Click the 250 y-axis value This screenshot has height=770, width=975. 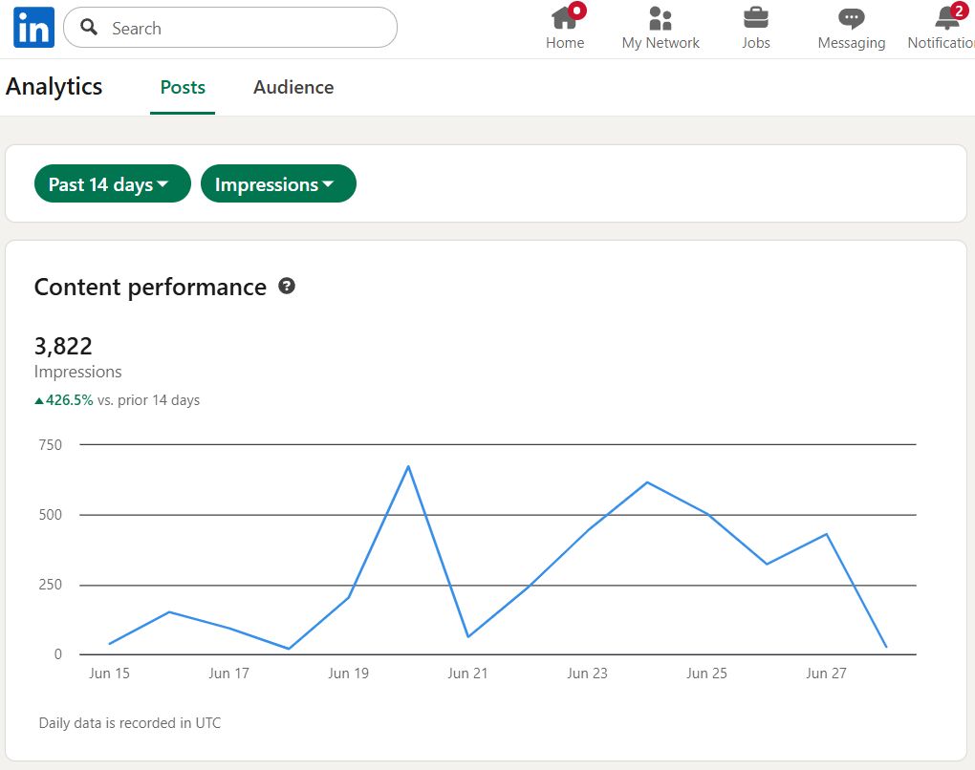(x=51, y=584)
